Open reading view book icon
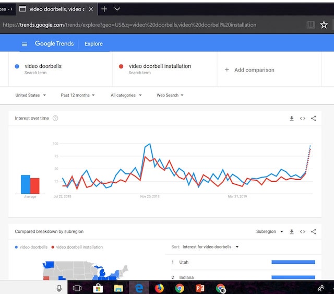Screen dimensions: 334x294 (x=311, y=25)
